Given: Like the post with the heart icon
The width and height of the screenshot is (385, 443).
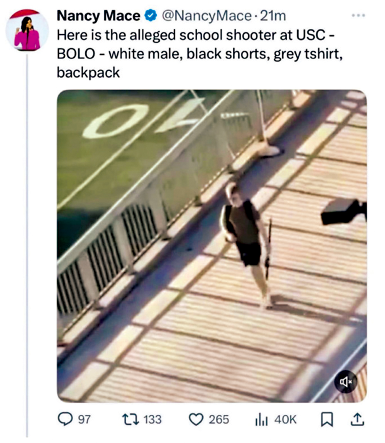Looking at the screenshot, I should click(x=196, y=420).
